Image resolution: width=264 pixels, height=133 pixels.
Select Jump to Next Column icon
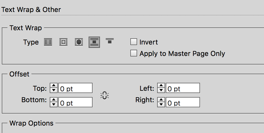pos(109,41)
